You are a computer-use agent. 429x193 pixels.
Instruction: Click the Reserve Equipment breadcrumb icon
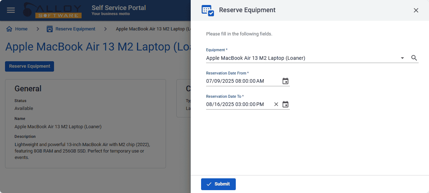[x=50, y=29]
